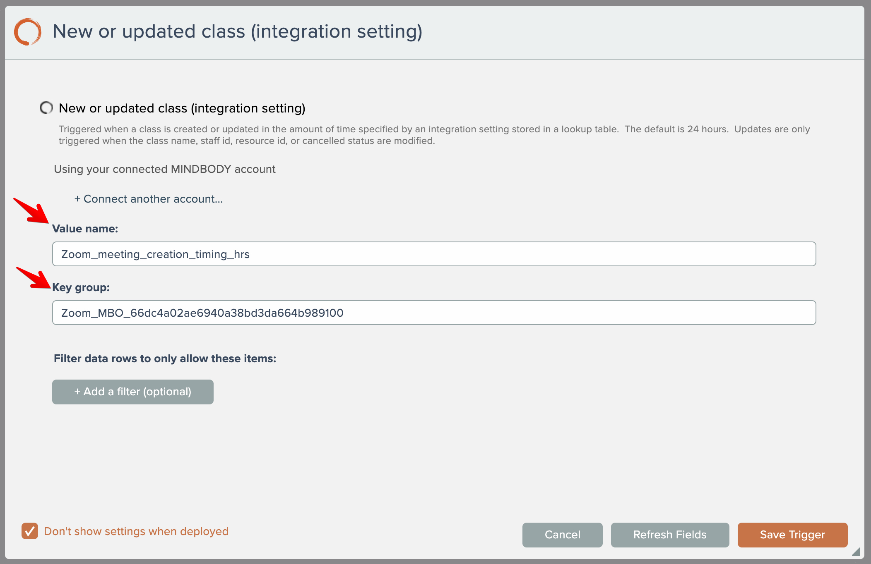This screenshot has width=871, height=564.
Task: Click the 'Value name:' label
Action: (x=85, y=229)
